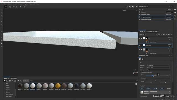The width and height of the screenshot is (177, 100).
Task: Collapse the UV transformations section
Action: coord(140,72)
